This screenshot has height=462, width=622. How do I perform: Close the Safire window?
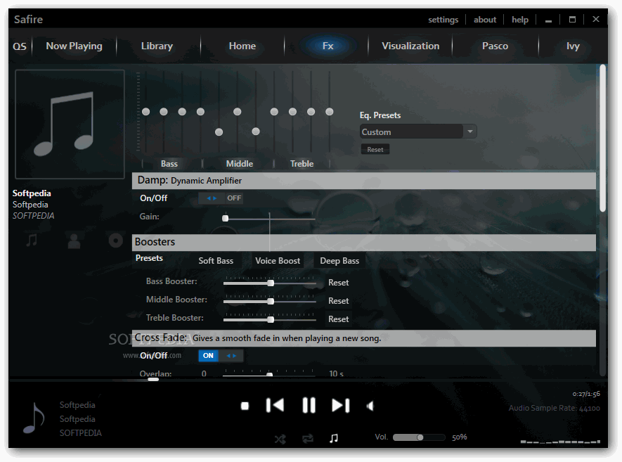[596, 19]
